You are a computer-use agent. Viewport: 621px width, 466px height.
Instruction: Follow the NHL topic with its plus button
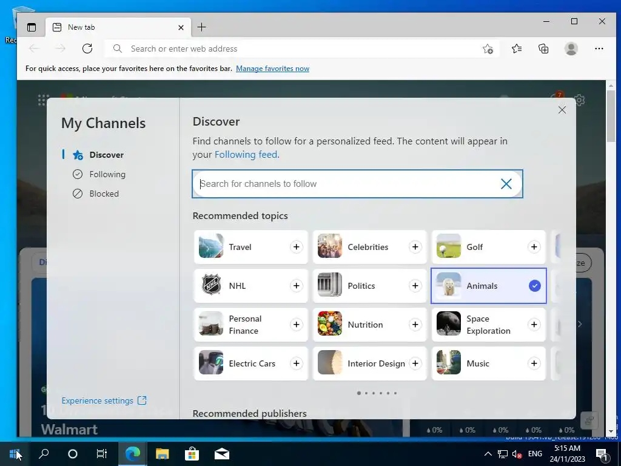(296, 286)
